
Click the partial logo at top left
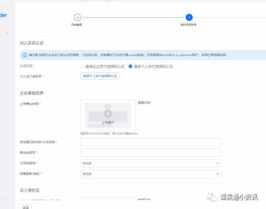pyautogui.click(x=3, y=15)
